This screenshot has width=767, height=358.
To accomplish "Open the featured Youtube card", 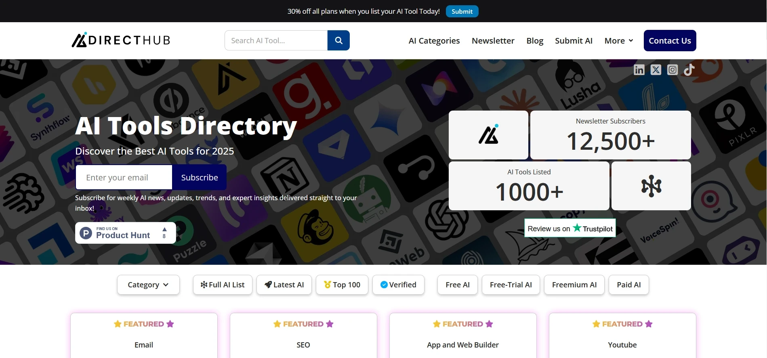I will 622,336.
